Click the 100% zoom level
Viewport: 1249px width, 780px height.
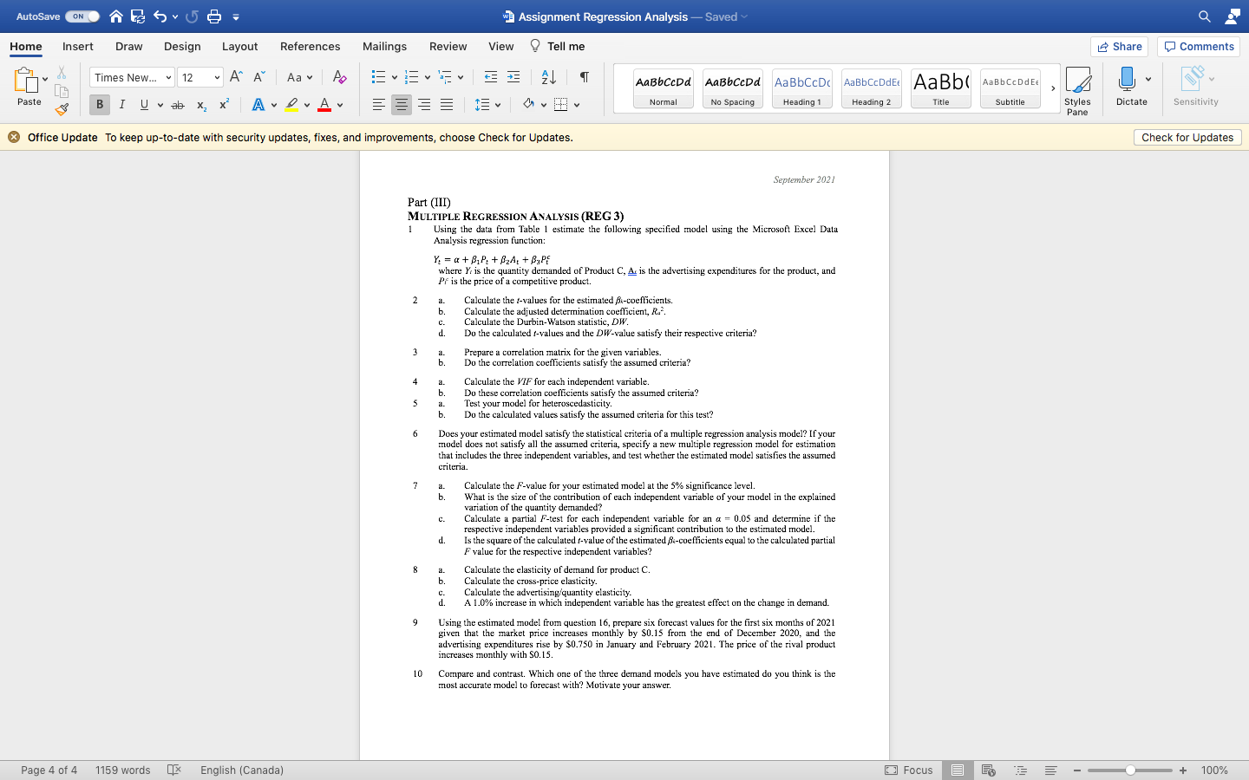pos(1214,770)
